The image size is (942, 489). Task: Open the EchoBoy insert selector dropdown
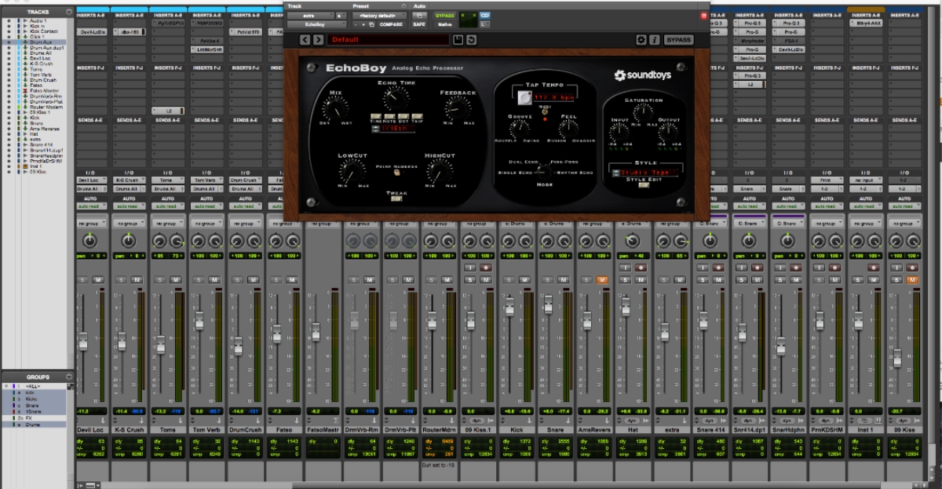[316, 24]
